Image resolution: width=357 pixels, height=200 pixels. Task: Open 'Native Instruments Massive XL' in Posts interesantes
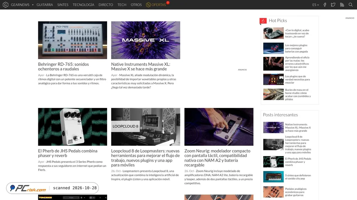coord(298,127)
